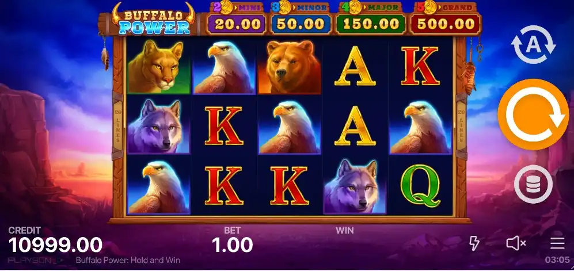Toggle turbo mode with the lightning bolt icon
574x271 pixels.
(x=474, y=243)
